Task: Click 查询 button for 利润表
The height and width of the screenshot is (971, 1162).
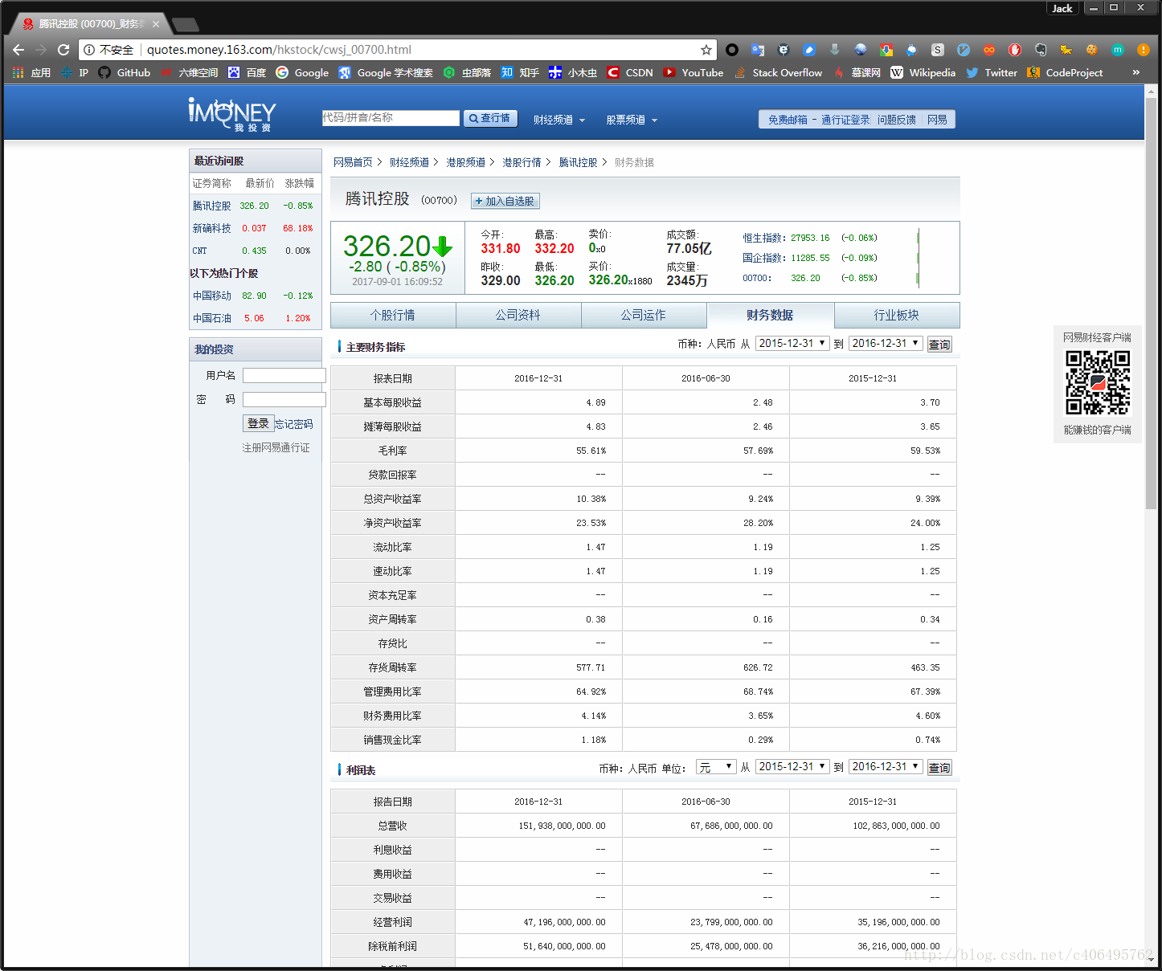Action: point(939,768)
